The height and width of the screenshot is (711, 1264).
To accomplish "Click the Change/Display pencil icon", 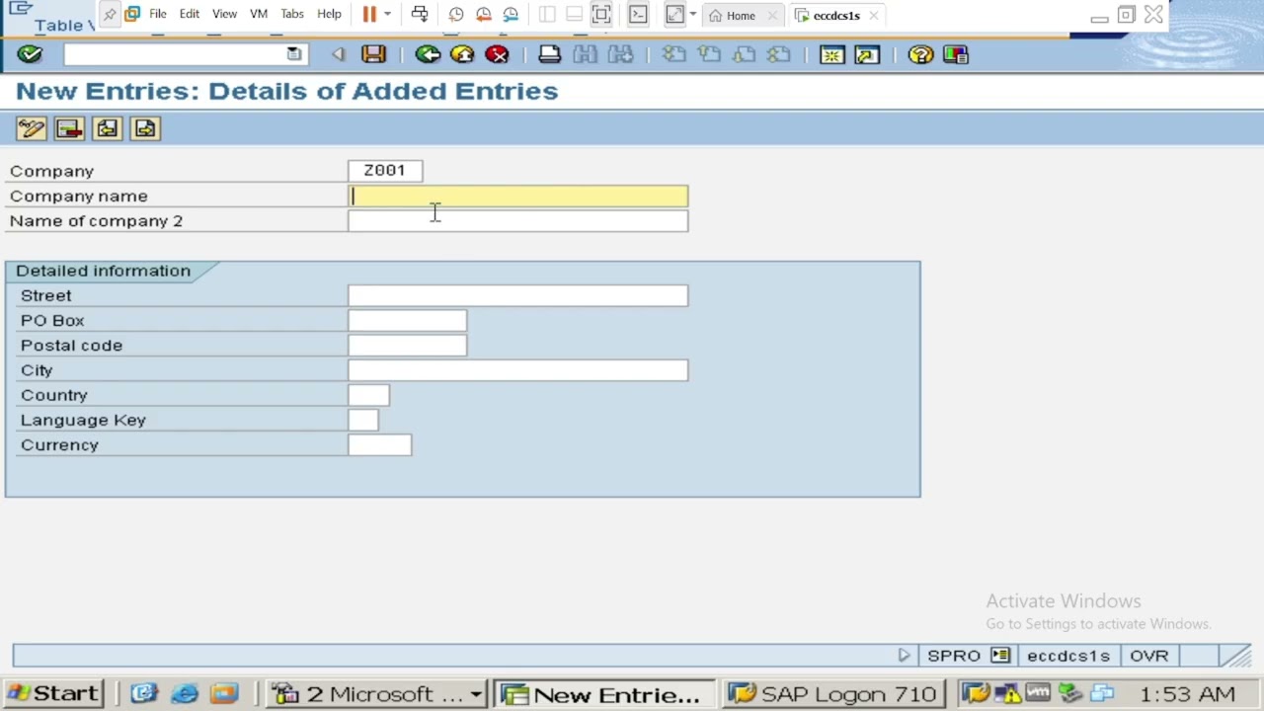I will pos(31,128).
